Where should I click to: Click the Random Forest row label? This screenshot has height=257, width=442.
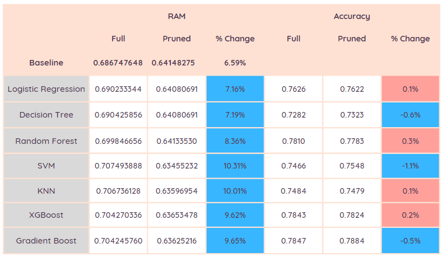pos(46,141)
